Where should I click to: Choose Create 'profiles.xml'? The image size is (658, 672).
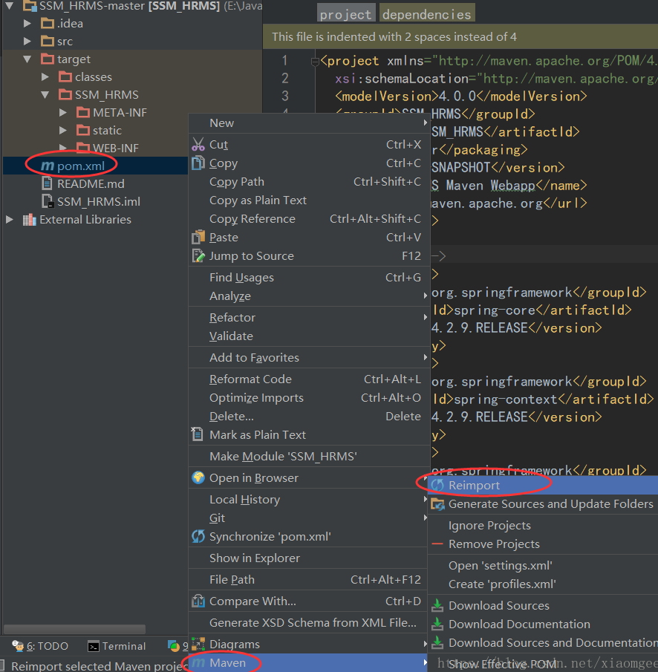(x=543, y=584)
